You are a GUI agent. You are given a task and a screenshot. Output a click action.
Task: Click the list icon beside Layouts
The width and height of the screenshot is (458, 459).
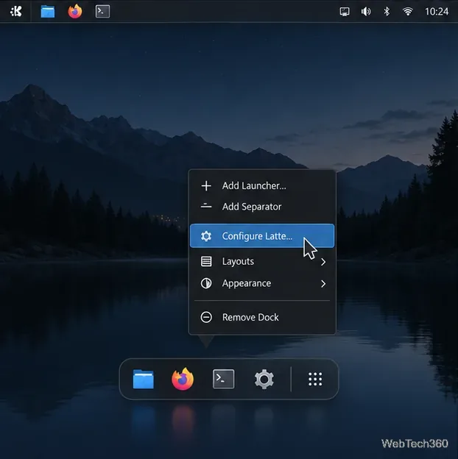click(x=206, y=261)
